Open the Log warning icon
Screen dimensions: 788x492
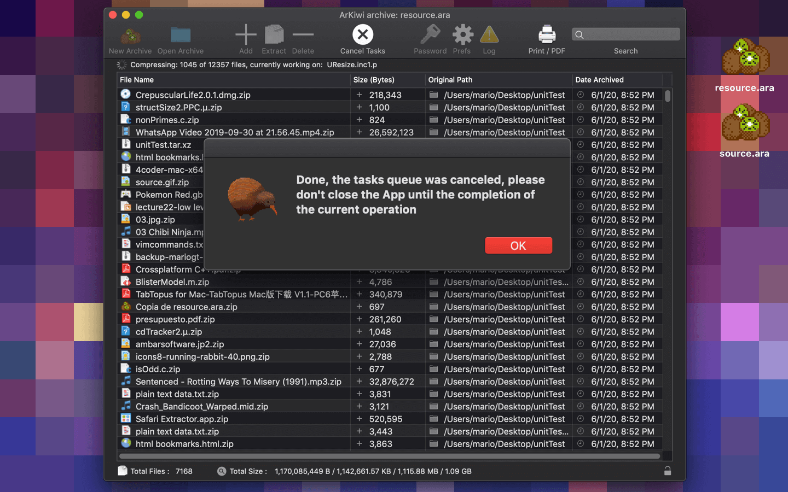(x=489, y=35)
